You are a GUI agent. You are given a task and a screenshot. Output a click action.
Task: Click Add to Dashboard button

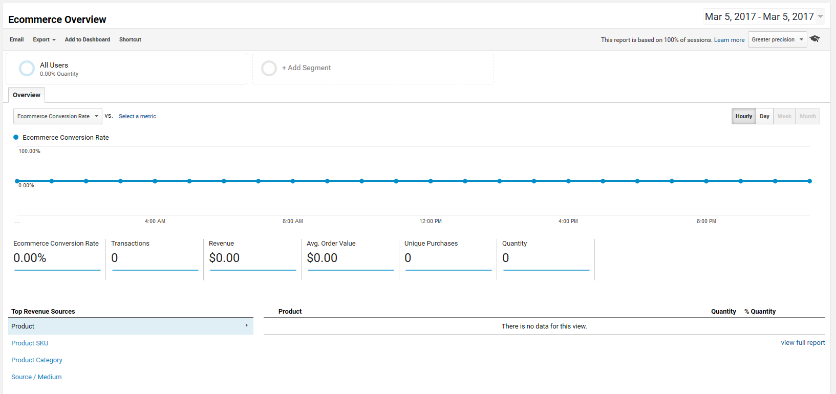[x=87, y=39]
